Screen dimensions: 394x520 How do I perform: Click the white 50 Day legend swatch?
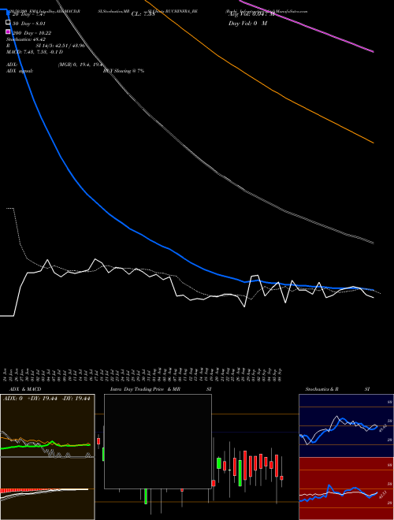click(9, 23)
